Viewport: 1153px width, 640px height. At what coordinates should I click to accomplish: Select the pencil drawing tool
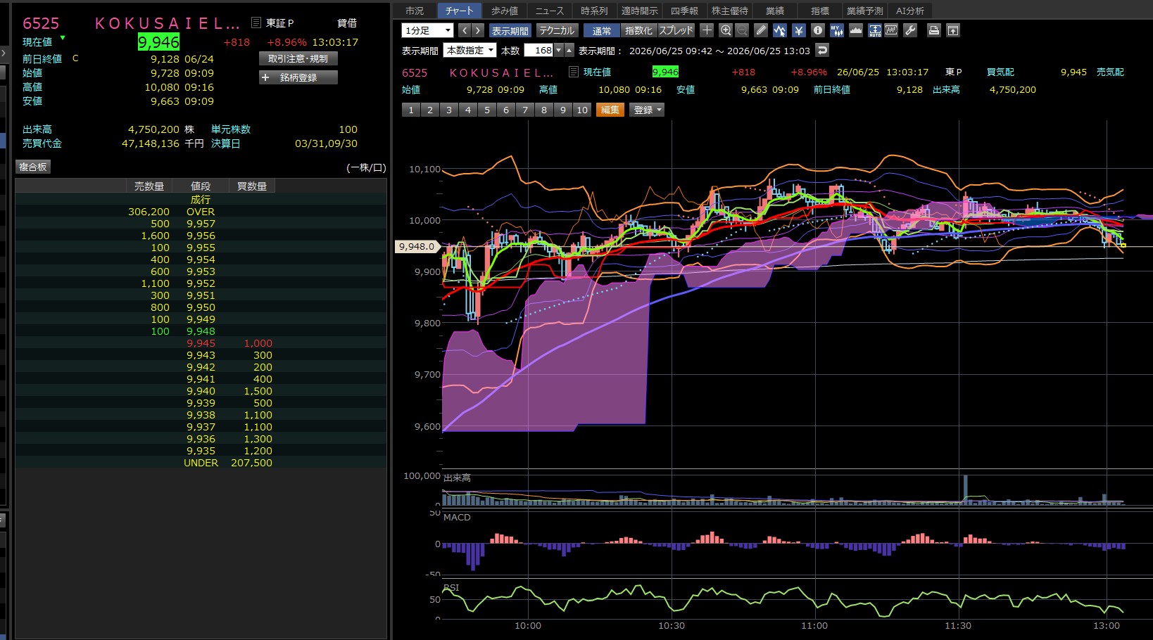coord(761,30)
